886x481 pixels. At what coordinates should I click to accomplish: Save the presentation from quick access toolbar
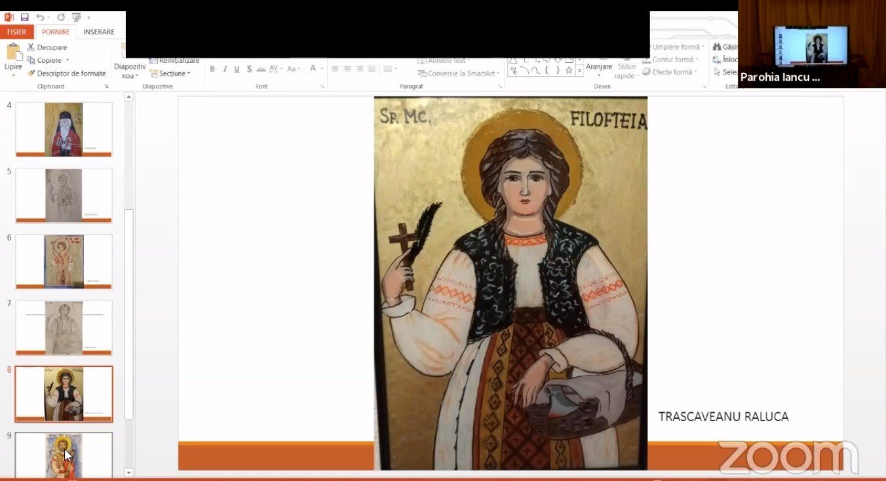tap(25, 16)
